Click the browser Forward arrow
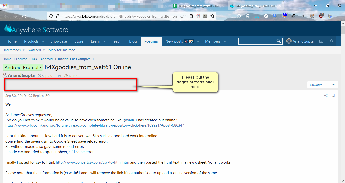Screen dimensions: 345x183 tap(15, 16)
